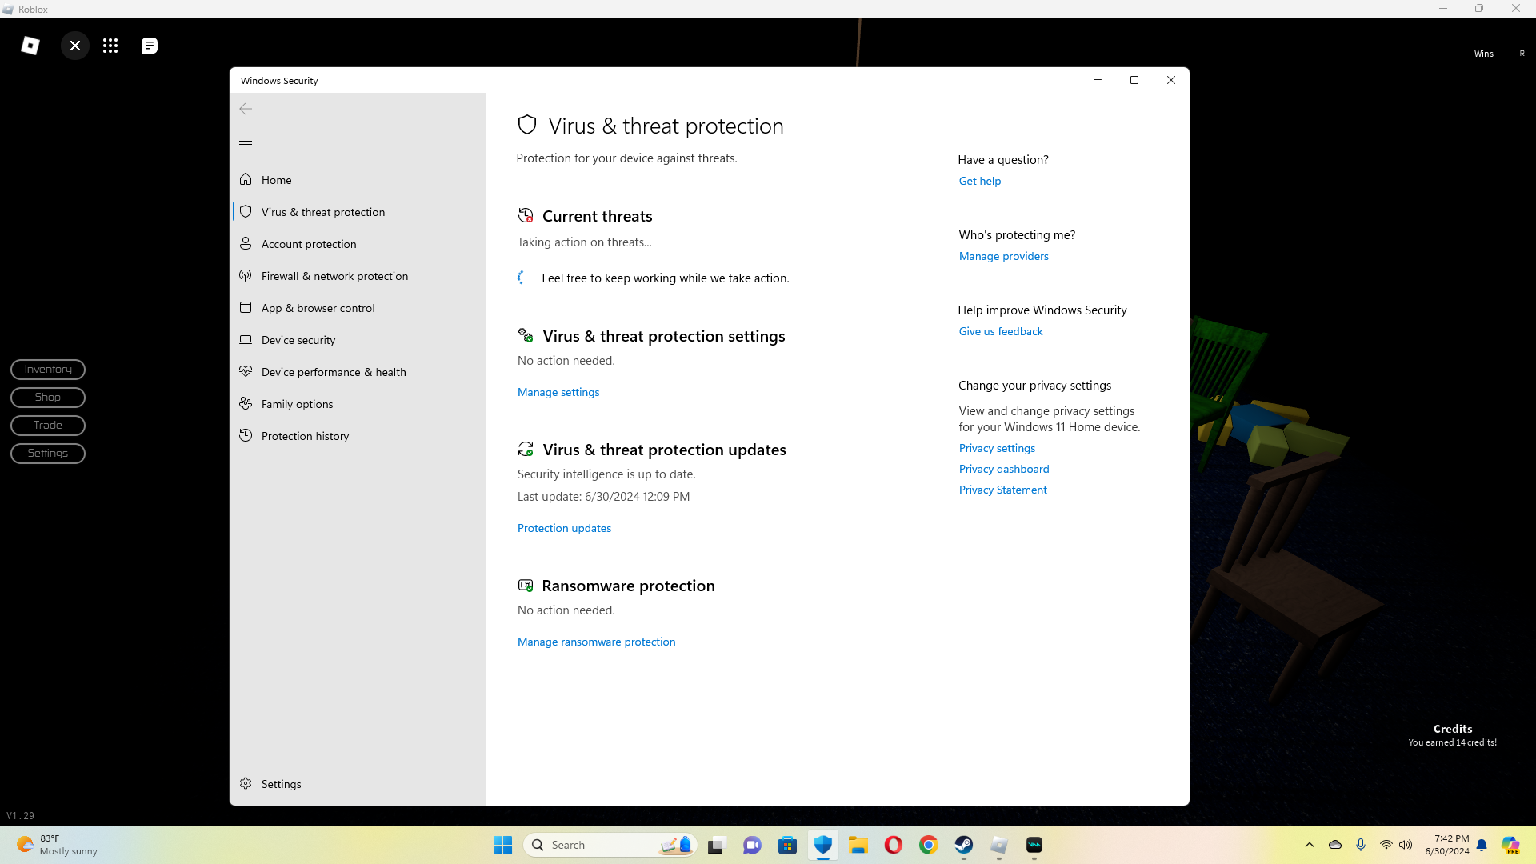Open Windows Security Settings at sidebar bottom
The image size is (1536, 864).
[358, 784]
